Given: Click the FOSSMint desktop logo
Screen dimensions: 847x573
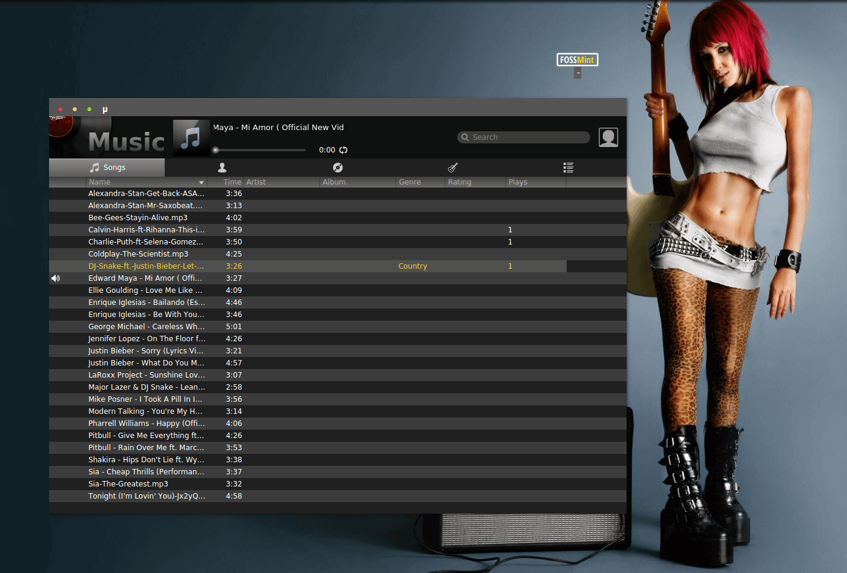Looking at the screenshot, I should pos(578,60).
